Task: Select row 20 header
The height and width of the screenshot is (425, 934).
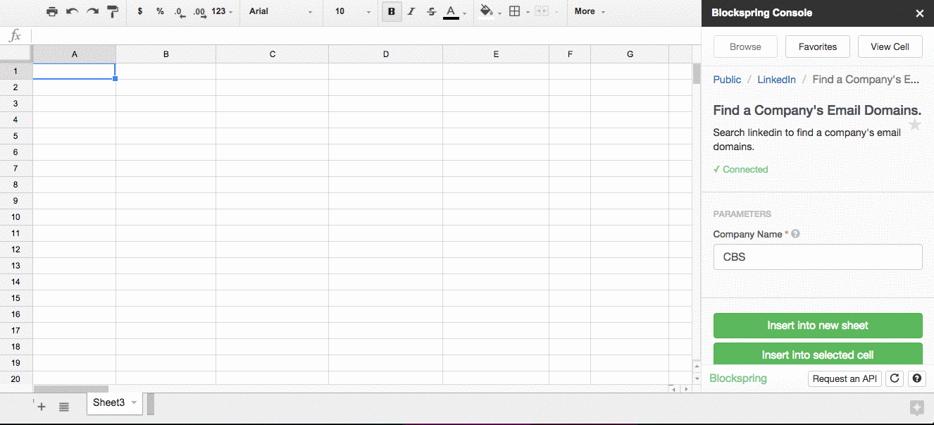Action: pyautogui.click(x=15, y=379)
